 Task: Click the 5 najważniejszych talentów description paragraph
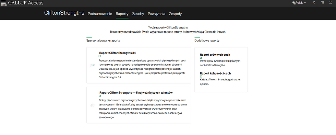point(143,109)
